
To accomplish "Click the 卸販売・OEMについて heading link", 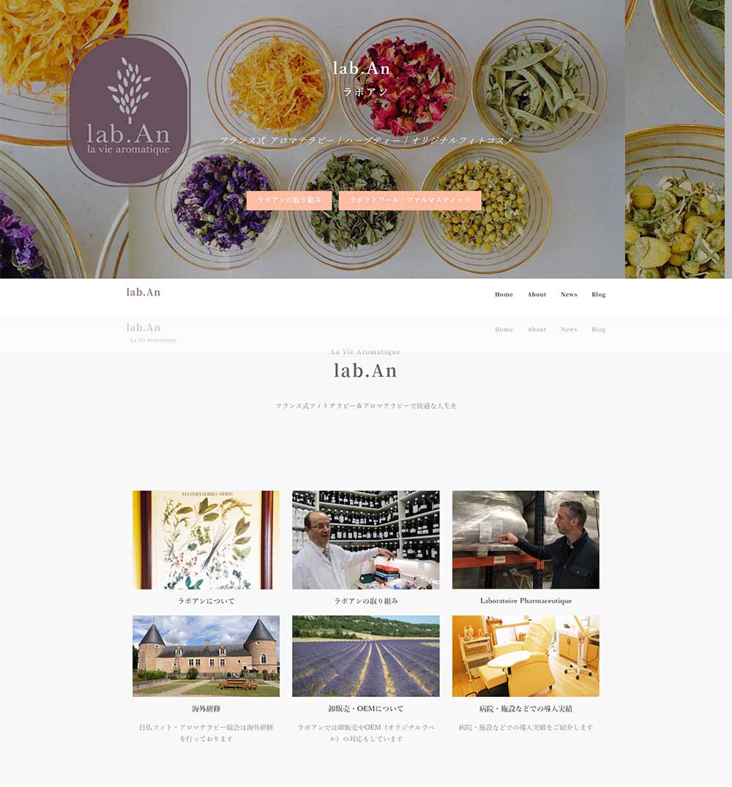I will (x=366, y=709).
